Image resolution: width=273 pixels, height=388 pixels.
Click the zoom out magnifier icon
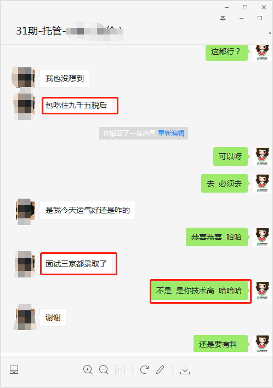(104, 370)
